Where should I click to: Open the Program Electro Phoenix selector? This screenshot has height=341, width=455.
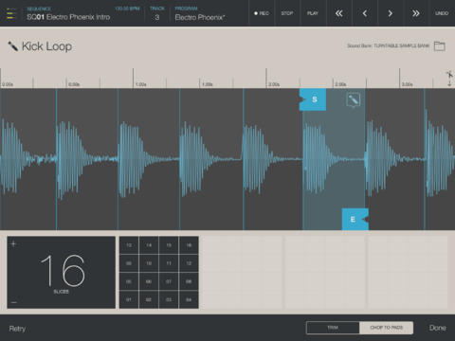coord(200,14)
